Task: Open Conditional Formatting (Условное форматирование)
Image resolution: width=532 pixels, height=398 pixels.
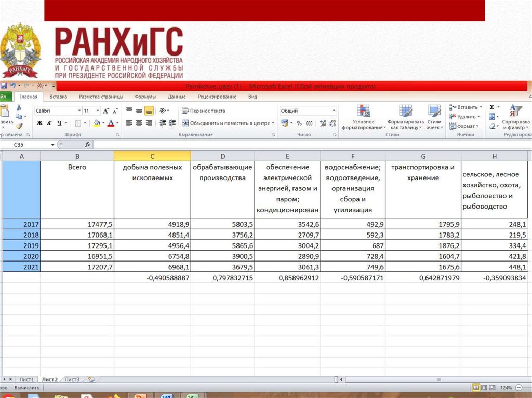Action: [x=363, y=118]
